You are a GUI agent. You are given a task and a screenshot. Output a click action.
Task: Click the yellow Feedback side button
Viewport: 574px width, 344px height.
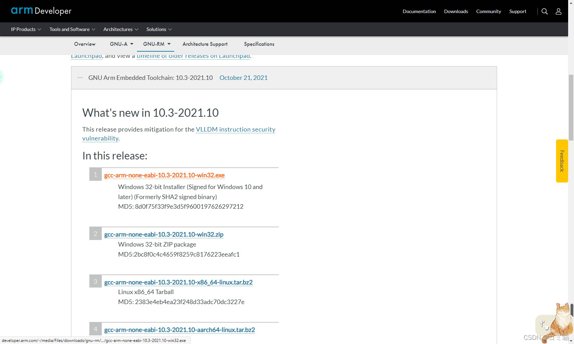[x=562, y=161]
